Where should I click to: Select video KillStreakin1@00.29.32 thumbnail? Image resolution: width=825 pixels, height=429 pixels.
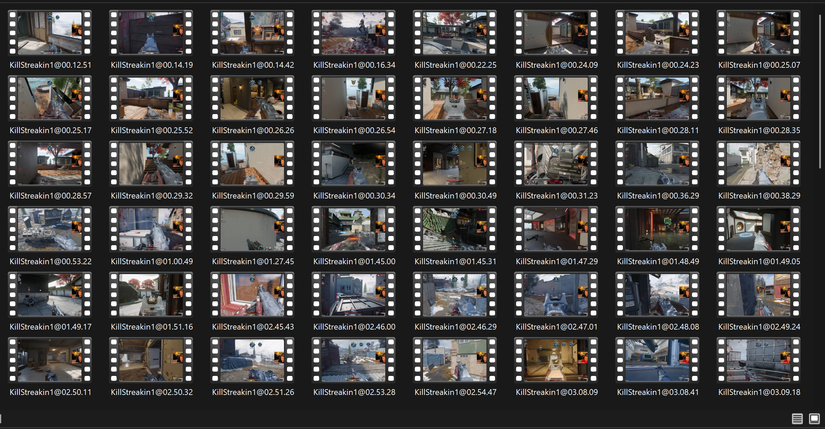click(x=151, y=164)
